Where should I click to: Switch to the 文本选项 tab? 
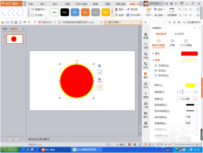tap(179, 34)
